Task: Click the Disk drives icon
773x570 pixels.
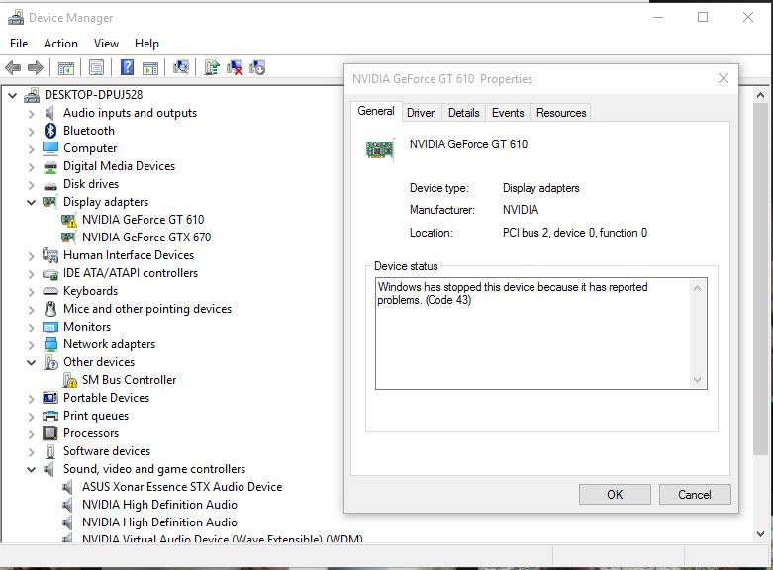Action: click(x=50, y=185)
